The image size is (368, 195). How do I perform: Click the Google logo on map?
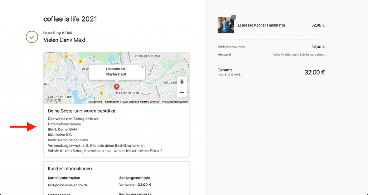pyautogui.click(x=53, y=100)
